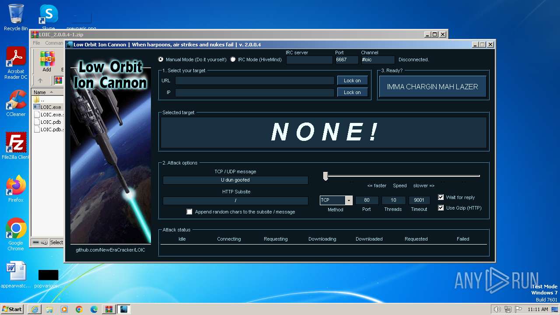This screenshot has width=560, height=315.
Task: Click the WinRAR Add toolbar icon
Action: pyautogui.click(x=47, y=61)
